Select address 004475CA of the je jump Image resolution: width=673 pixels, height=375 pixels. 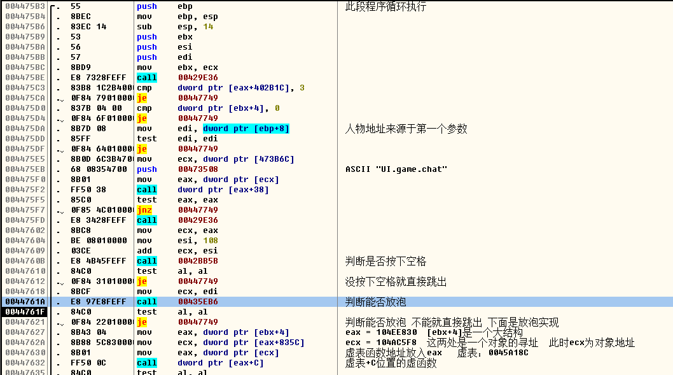[25, 98]
